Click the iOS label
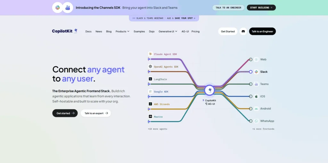328x163 pixels. pyautogui.click(x=263, y=96)
